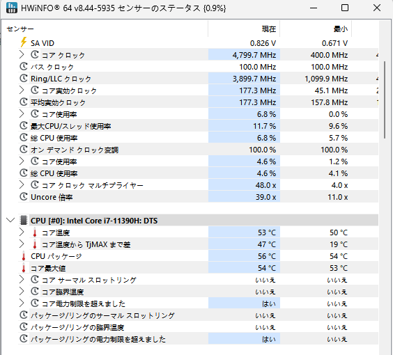Click the 0.826 V current value

[263, 43]
